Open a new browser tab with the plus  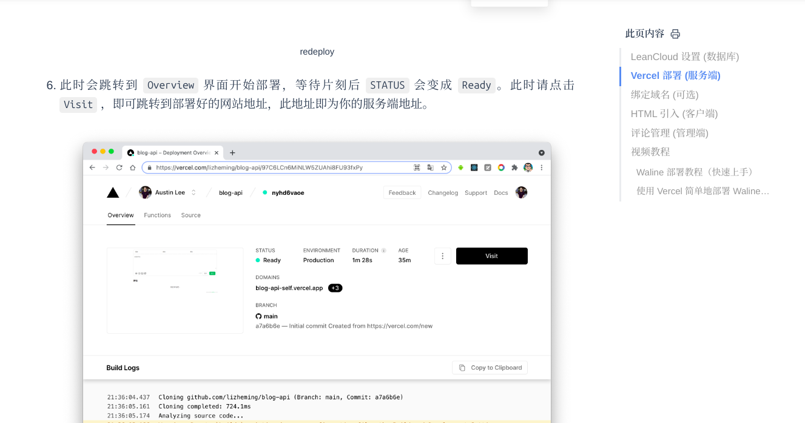[232, 152]
